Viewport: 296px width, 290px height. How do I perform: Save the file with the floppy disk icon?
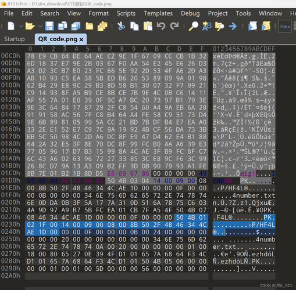click(x=49, y=26)
